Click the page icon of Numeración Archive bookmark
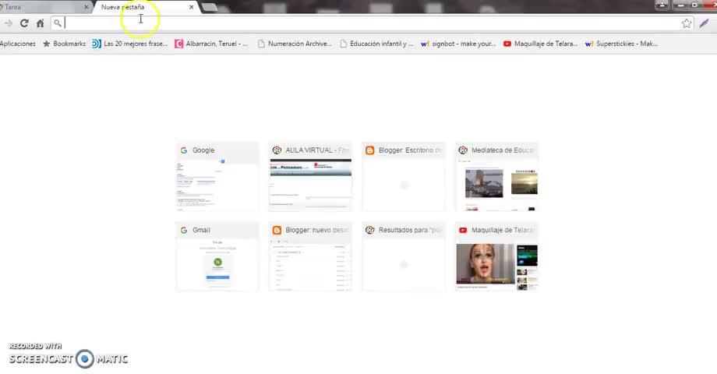 coord(261,44)
